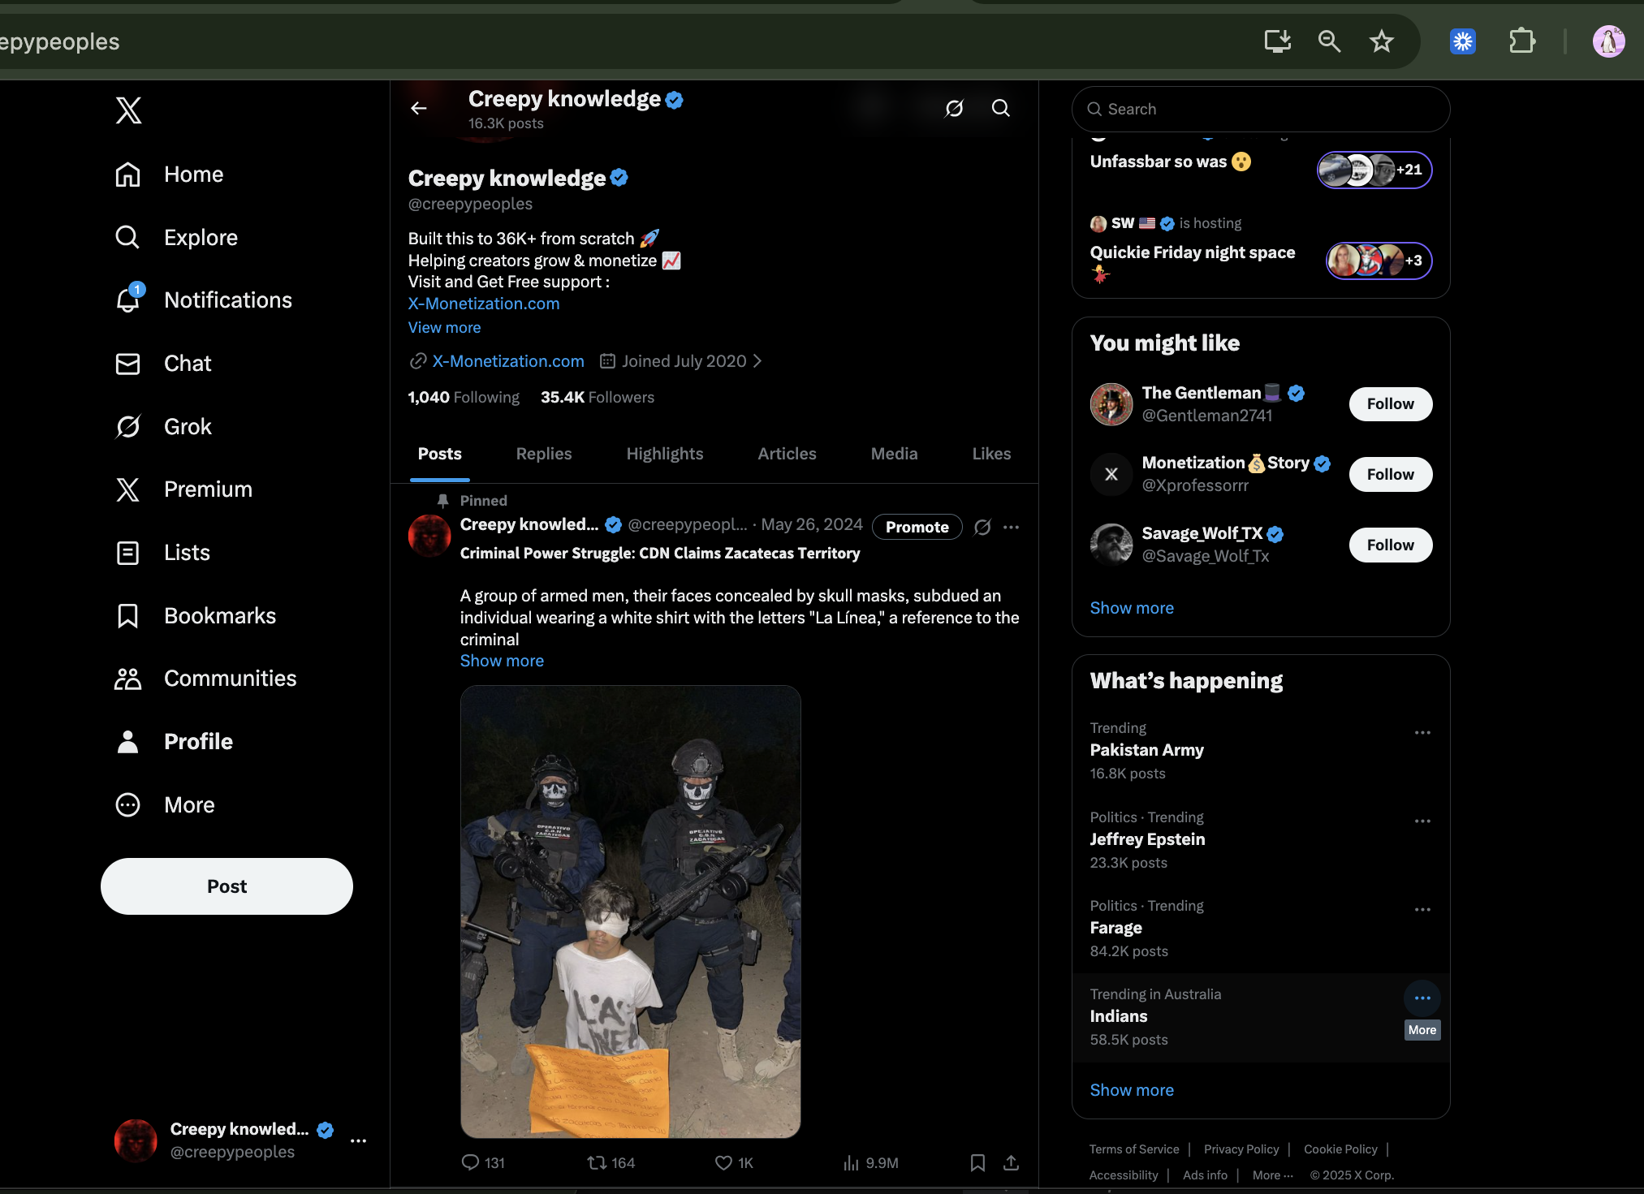Switch to the Media tab
The image size is (1644, 1194).
(x=894, y=454)
